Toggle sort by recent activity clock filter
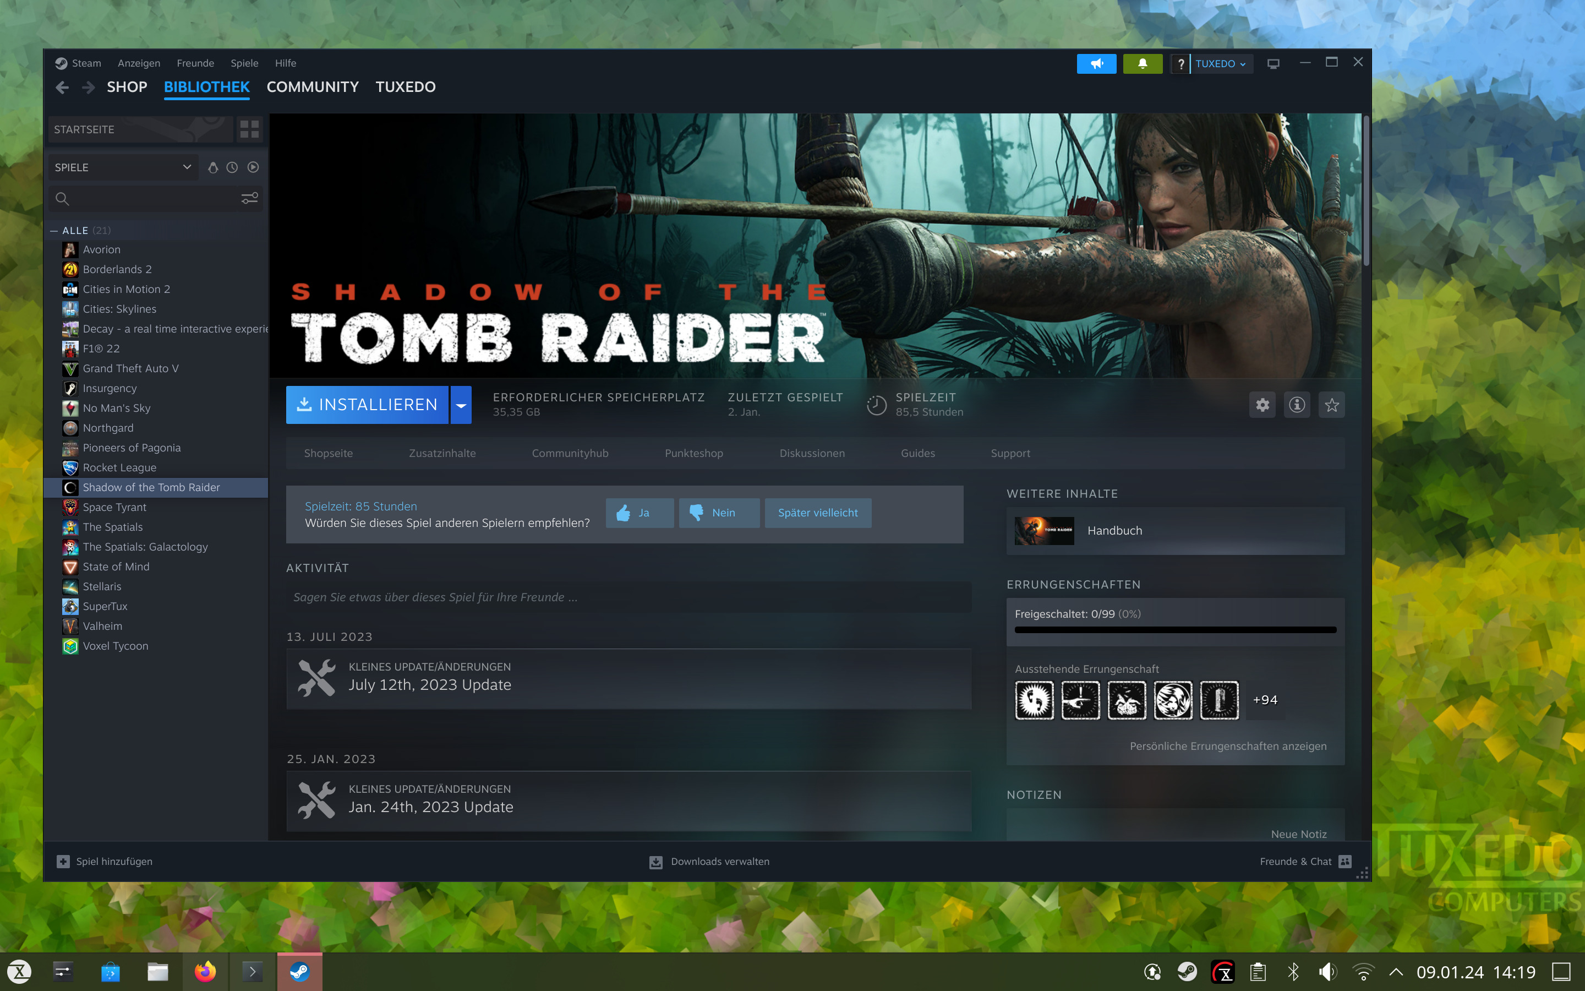Image resolution: width=1585 pixels, height=991 pixels. point(232,167)
